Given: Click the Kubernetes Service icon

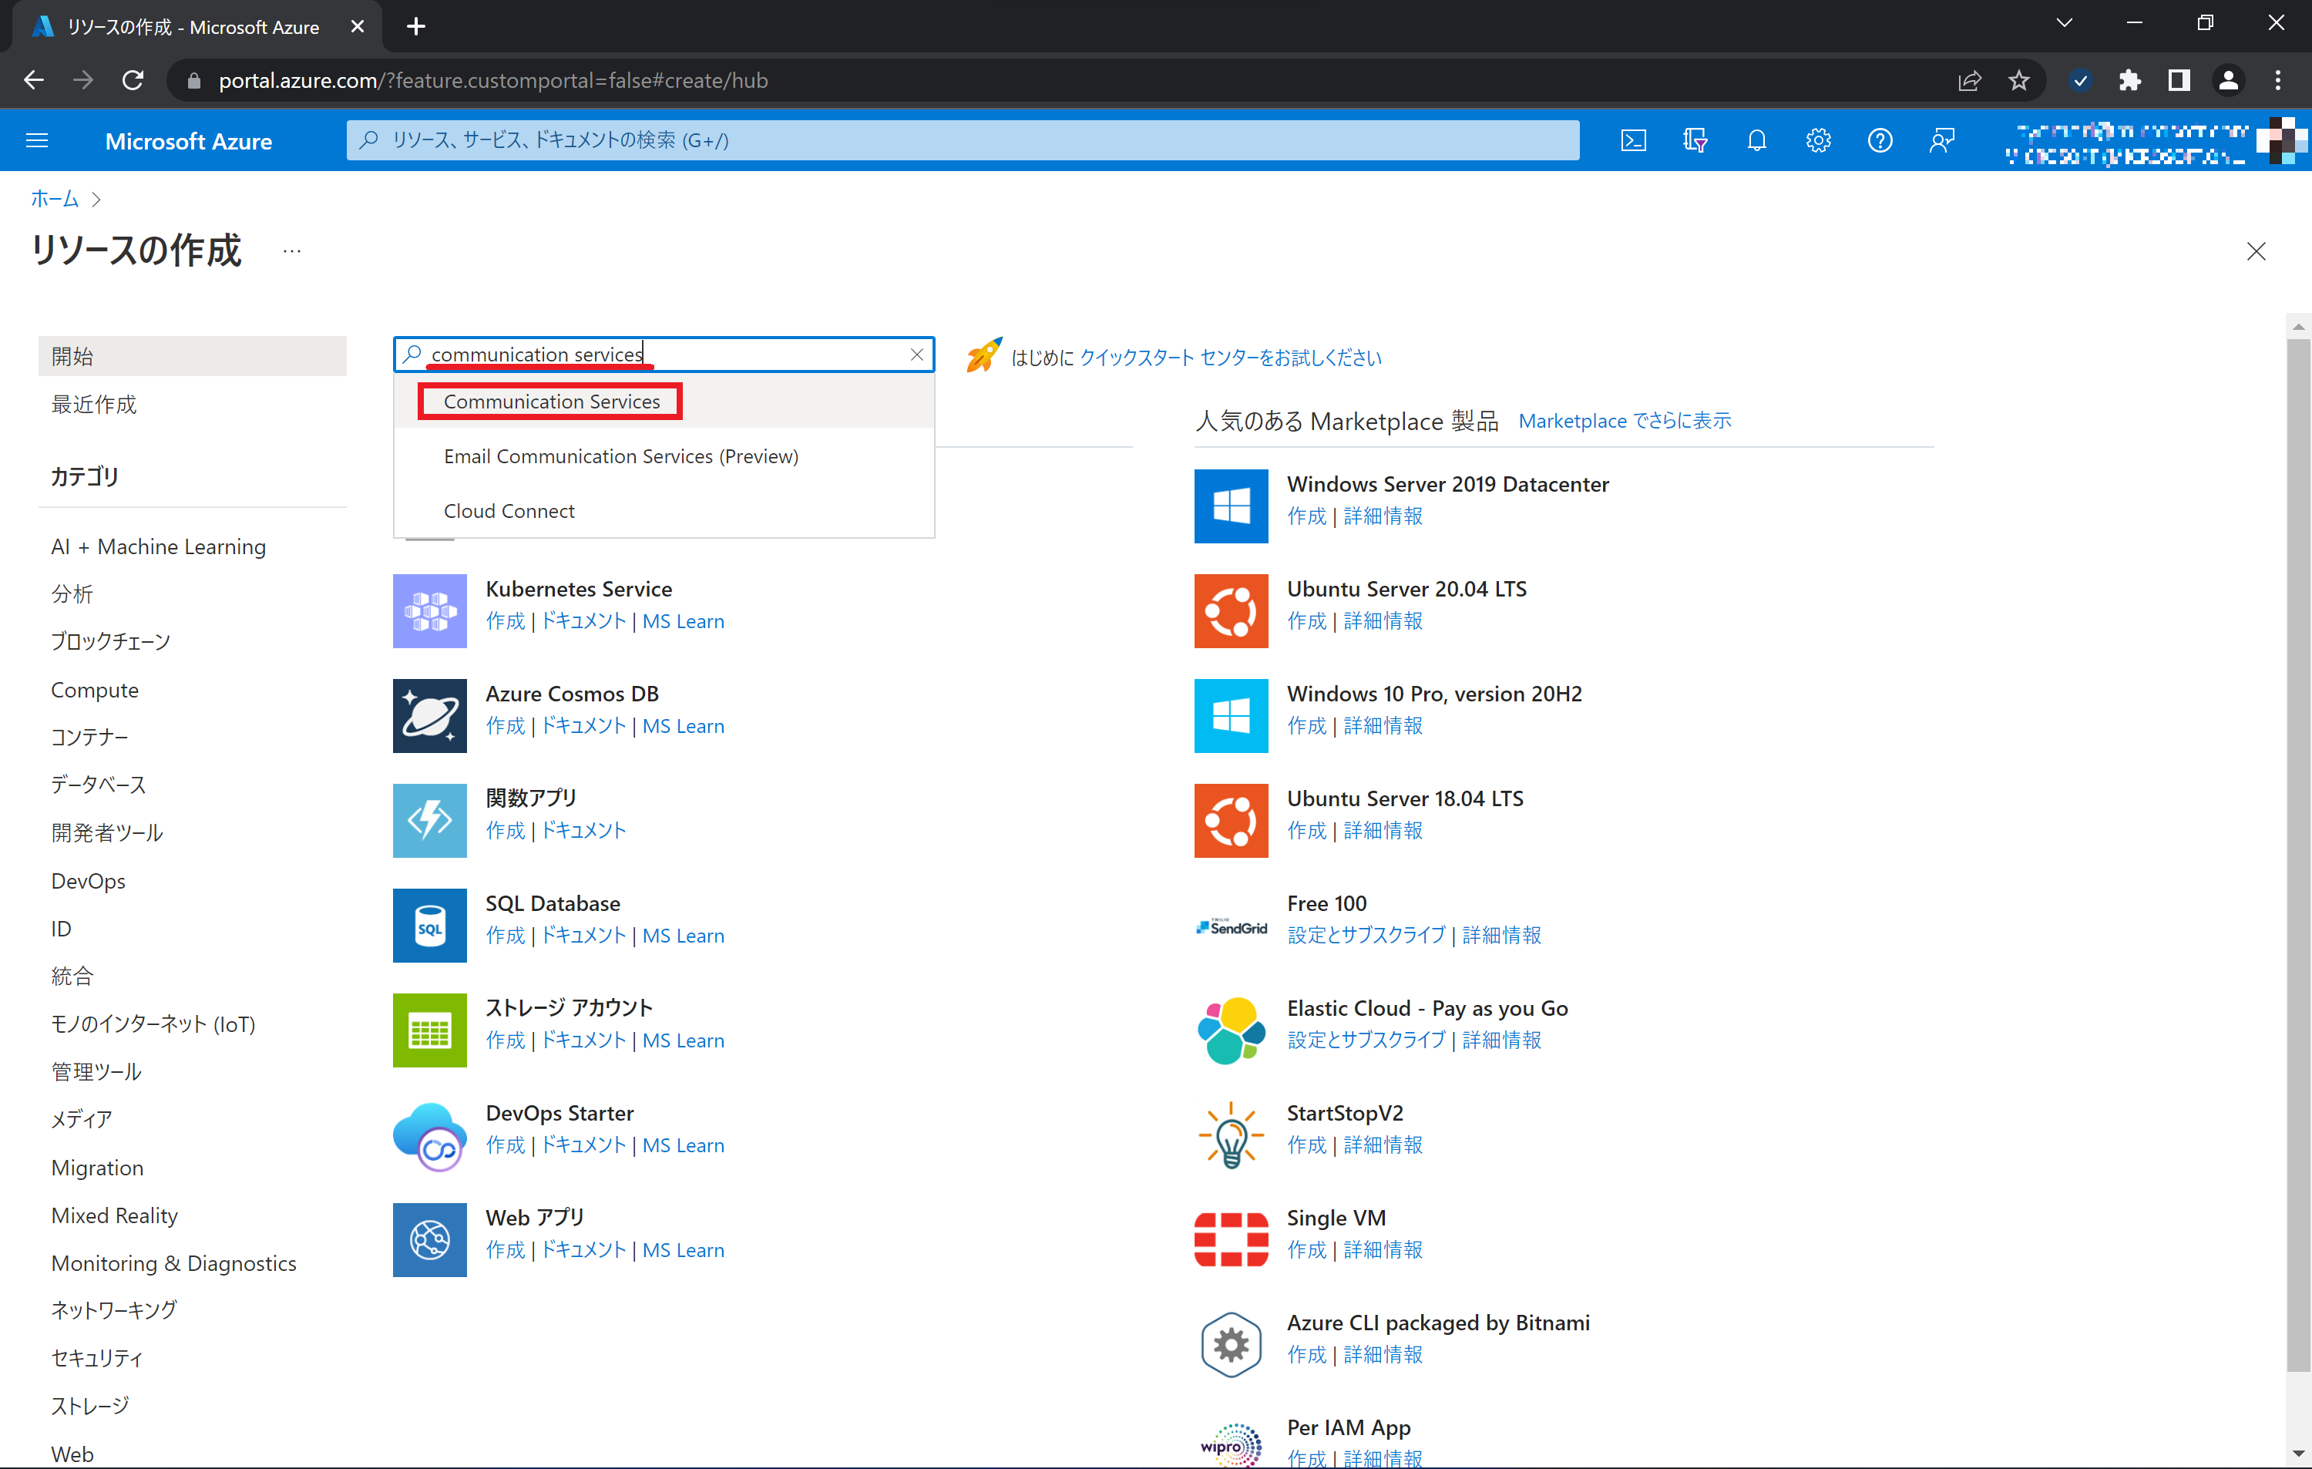Looking at the screenshot, I should click(x=429, y=610).
